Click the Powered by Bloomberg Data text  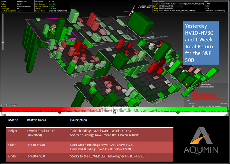click(114, 106)
